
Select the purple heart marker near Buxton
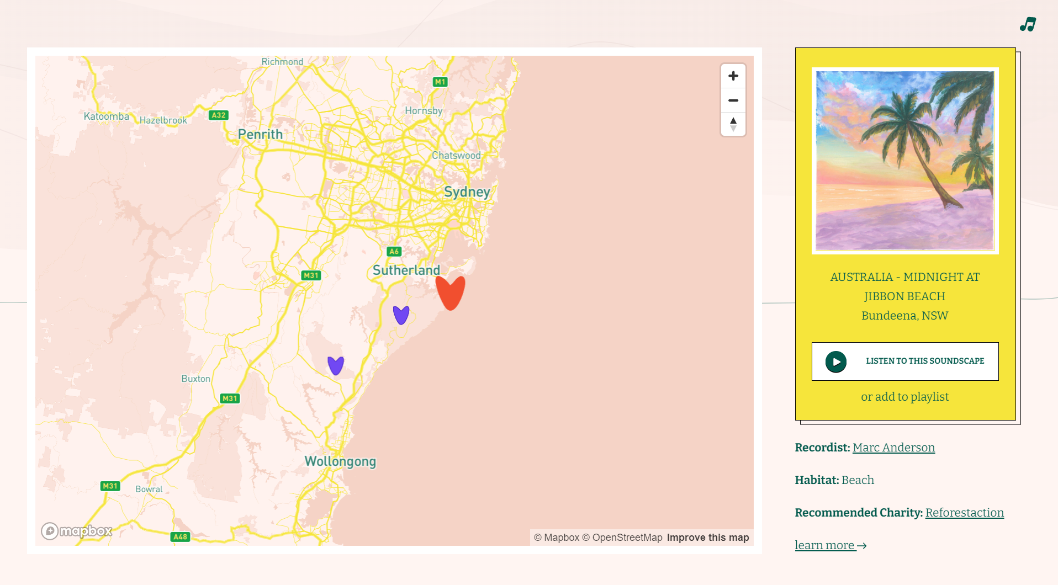point(336,365)
